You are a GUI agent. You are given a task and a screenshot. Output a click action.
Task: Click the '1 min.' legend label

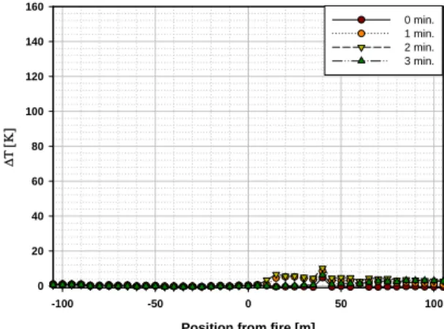419,34
